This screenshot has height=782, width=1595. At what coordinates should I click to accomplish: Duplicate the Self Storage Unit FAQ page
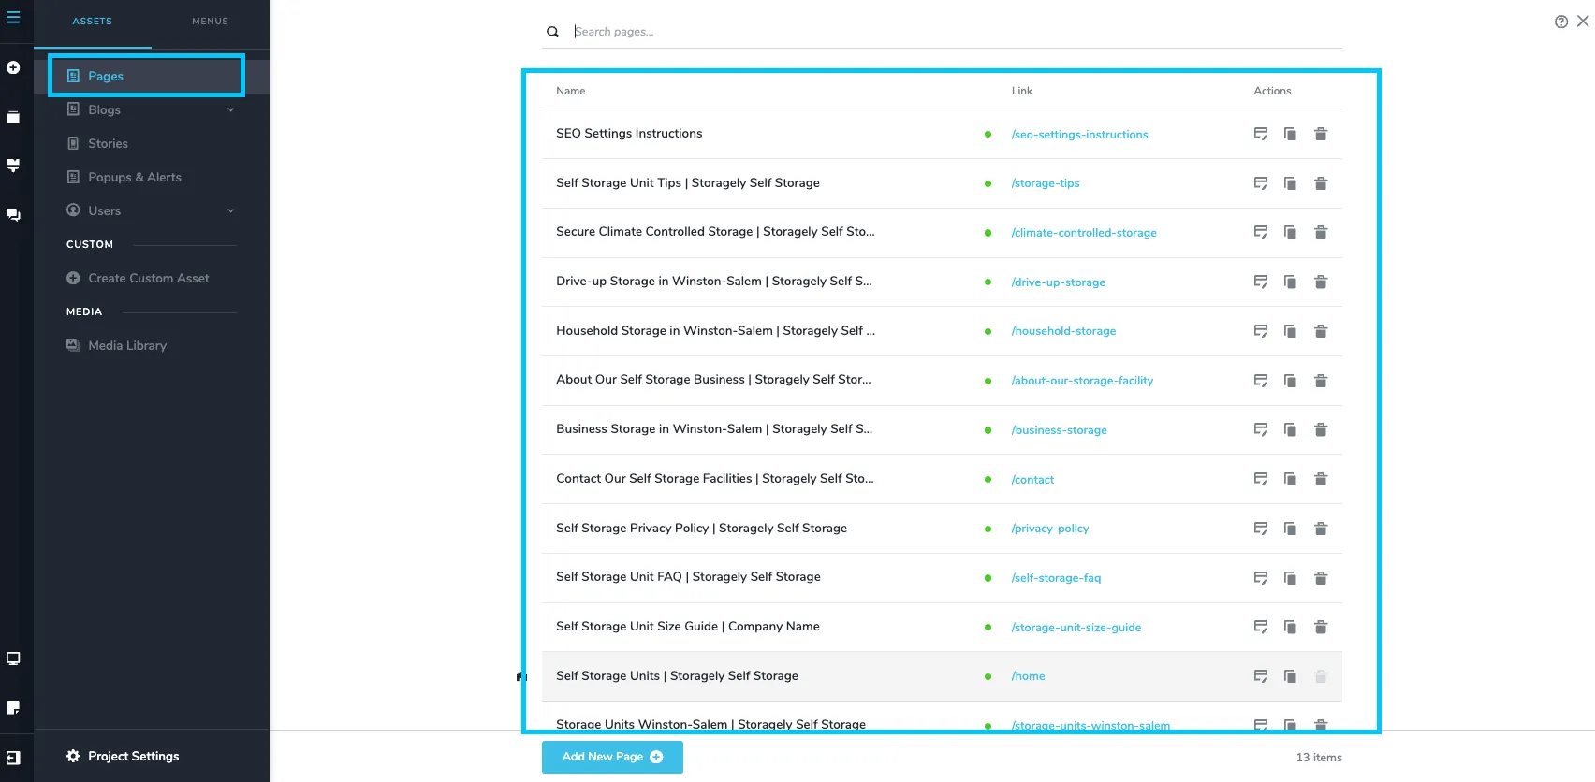(1290, 578)
